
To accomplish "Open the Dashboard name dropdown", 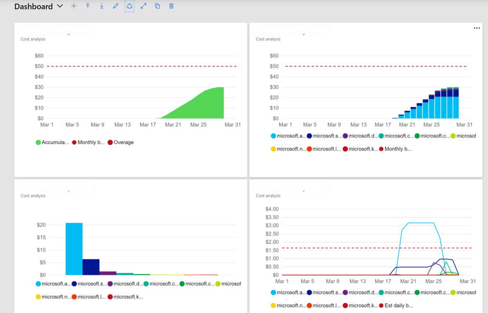I will (x=60, y=6).
